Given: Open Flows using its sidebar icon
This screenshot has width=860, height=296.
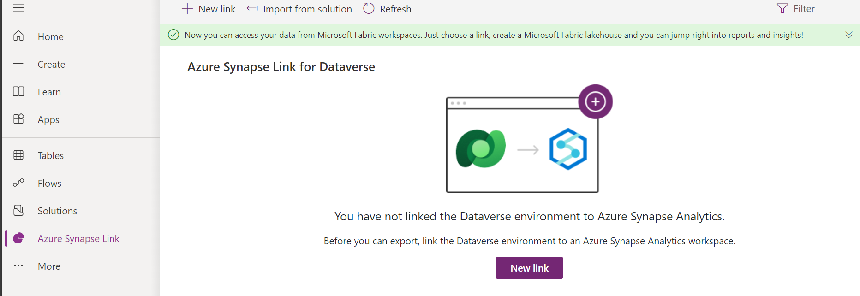Looking at the screenshot, I should [18, 183].
